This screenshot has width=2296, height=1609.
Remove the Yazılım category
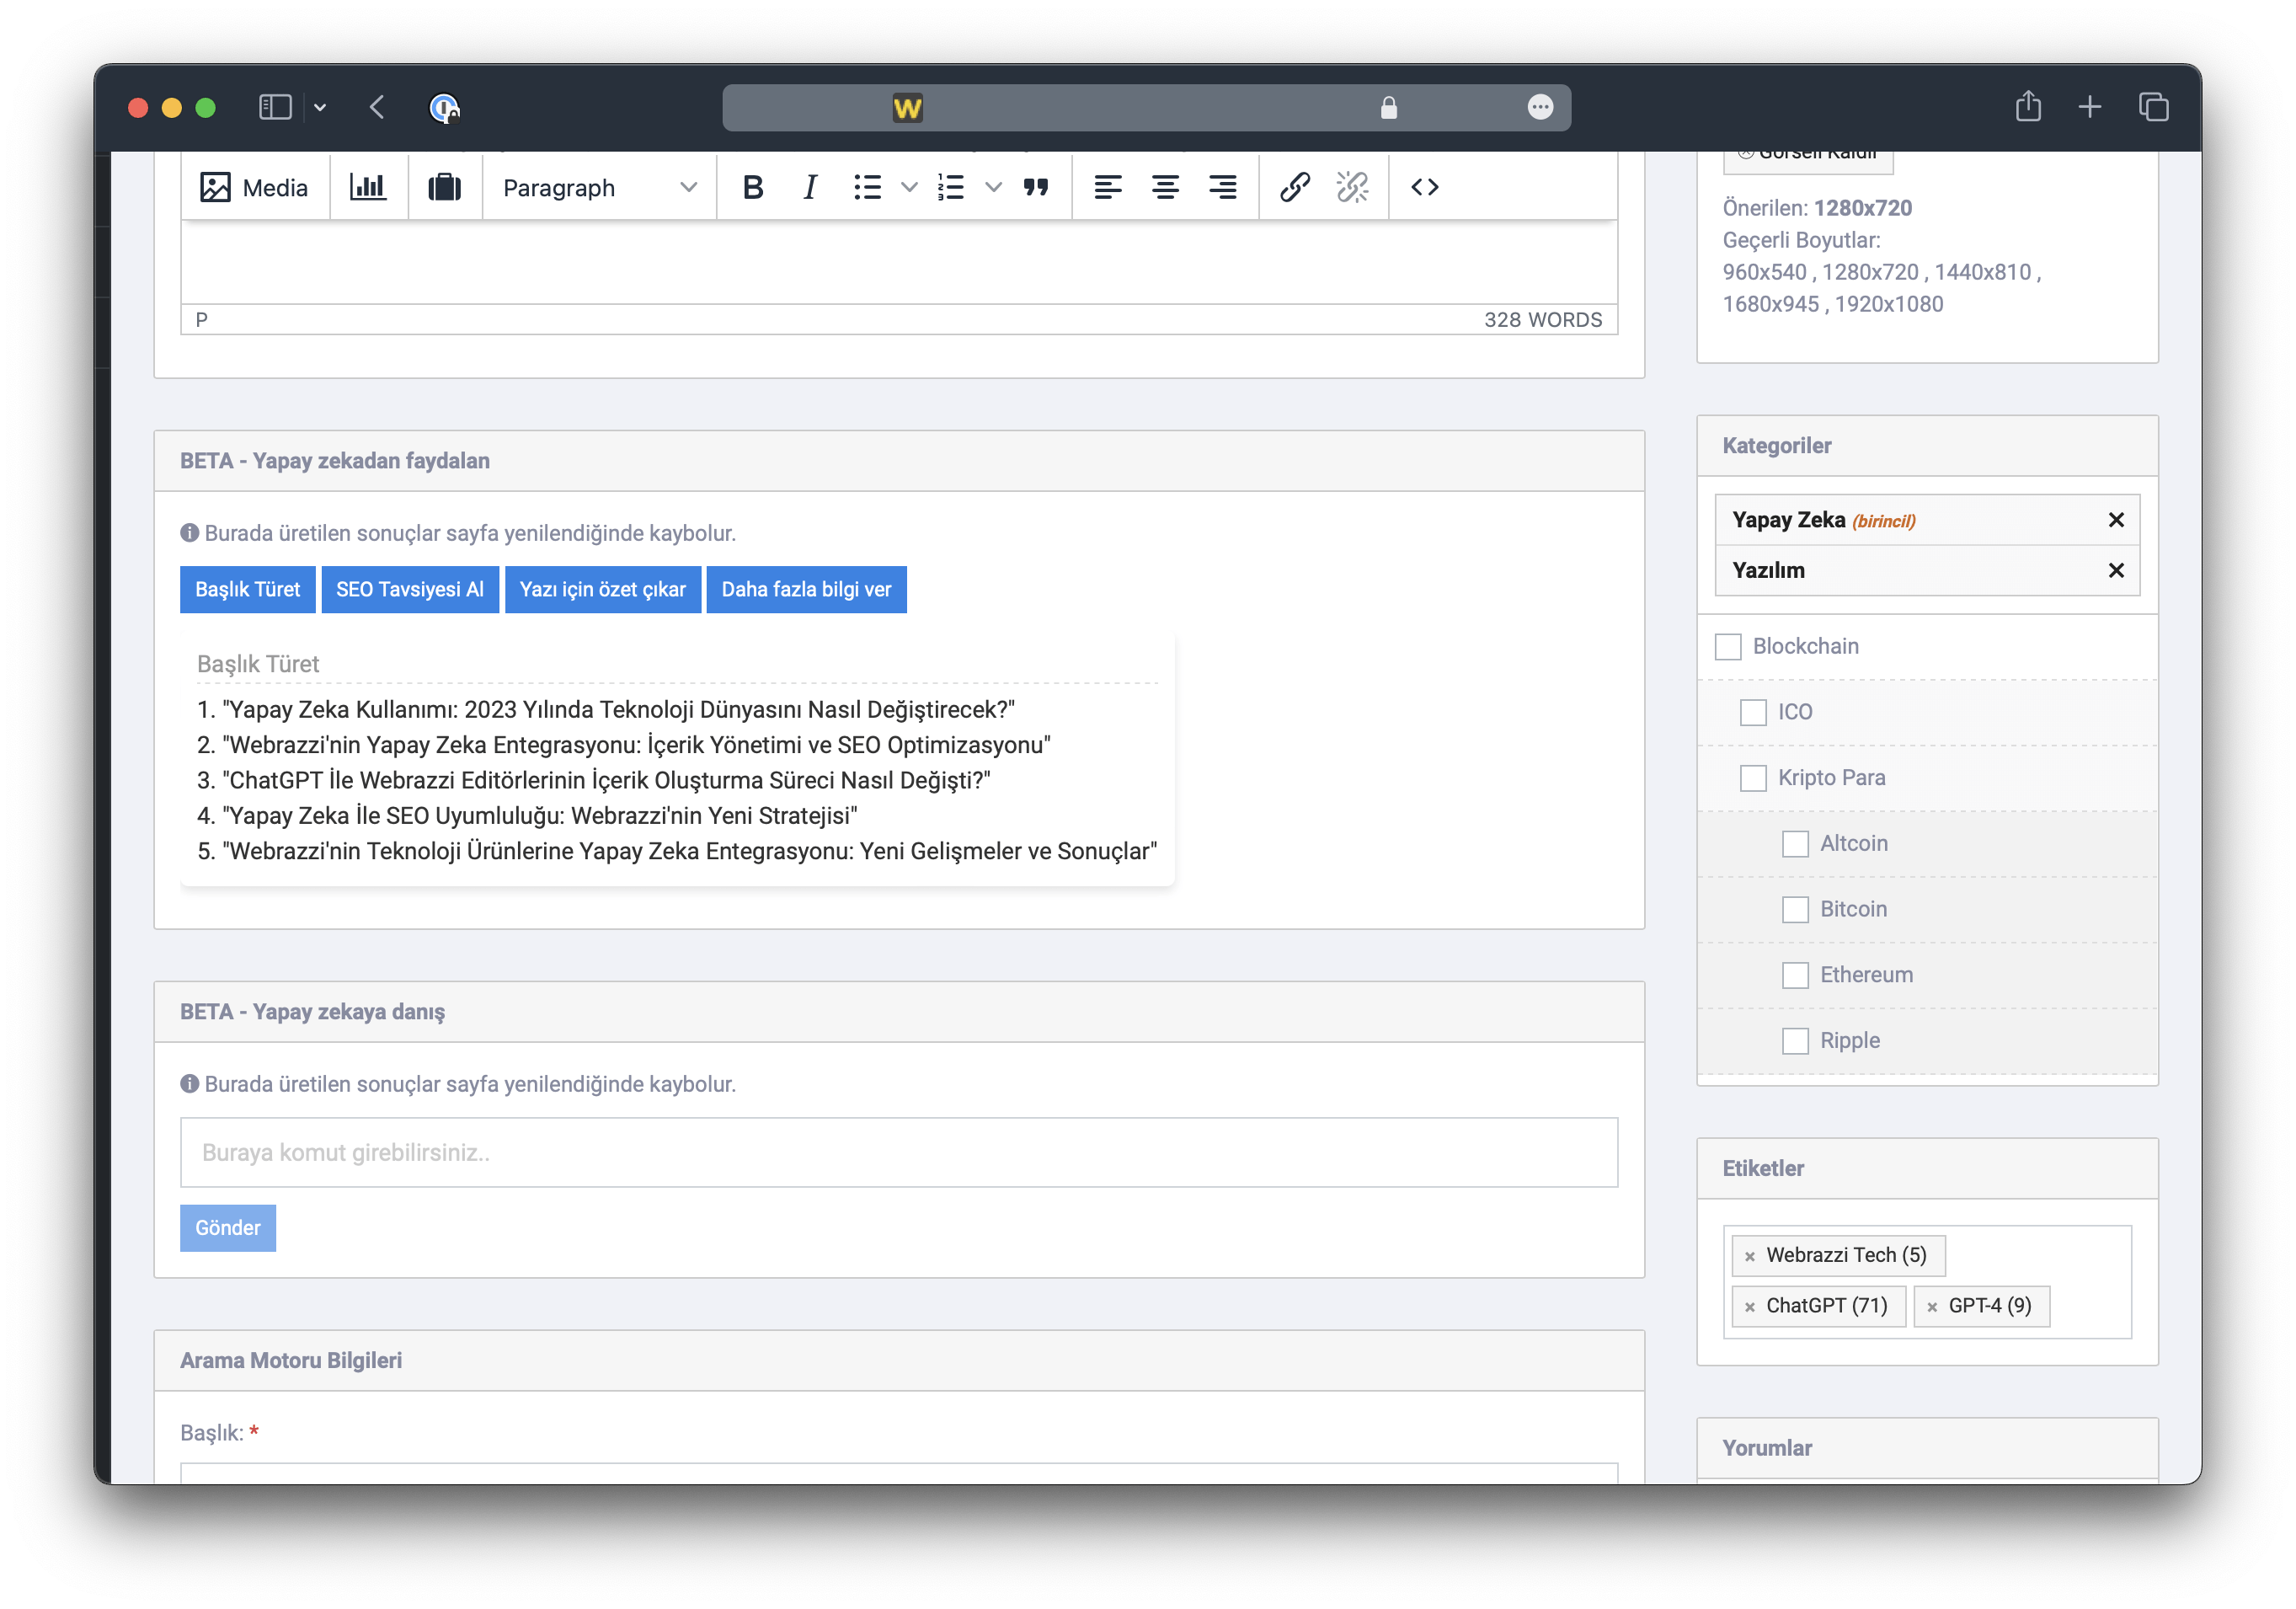click(x=2115, y=571)
